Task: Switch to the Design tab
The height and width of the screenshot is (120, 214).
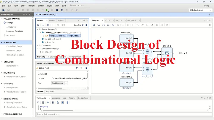Action: tap(52, 20)
